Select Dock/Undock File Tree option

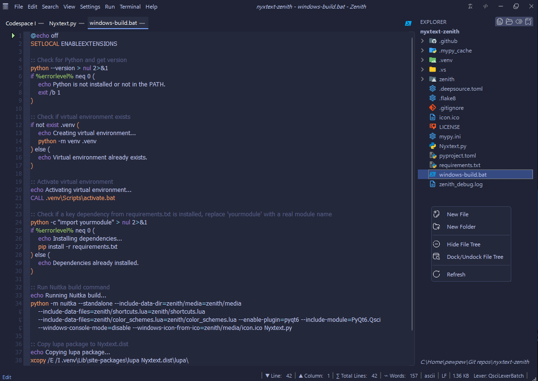point(475,257)
